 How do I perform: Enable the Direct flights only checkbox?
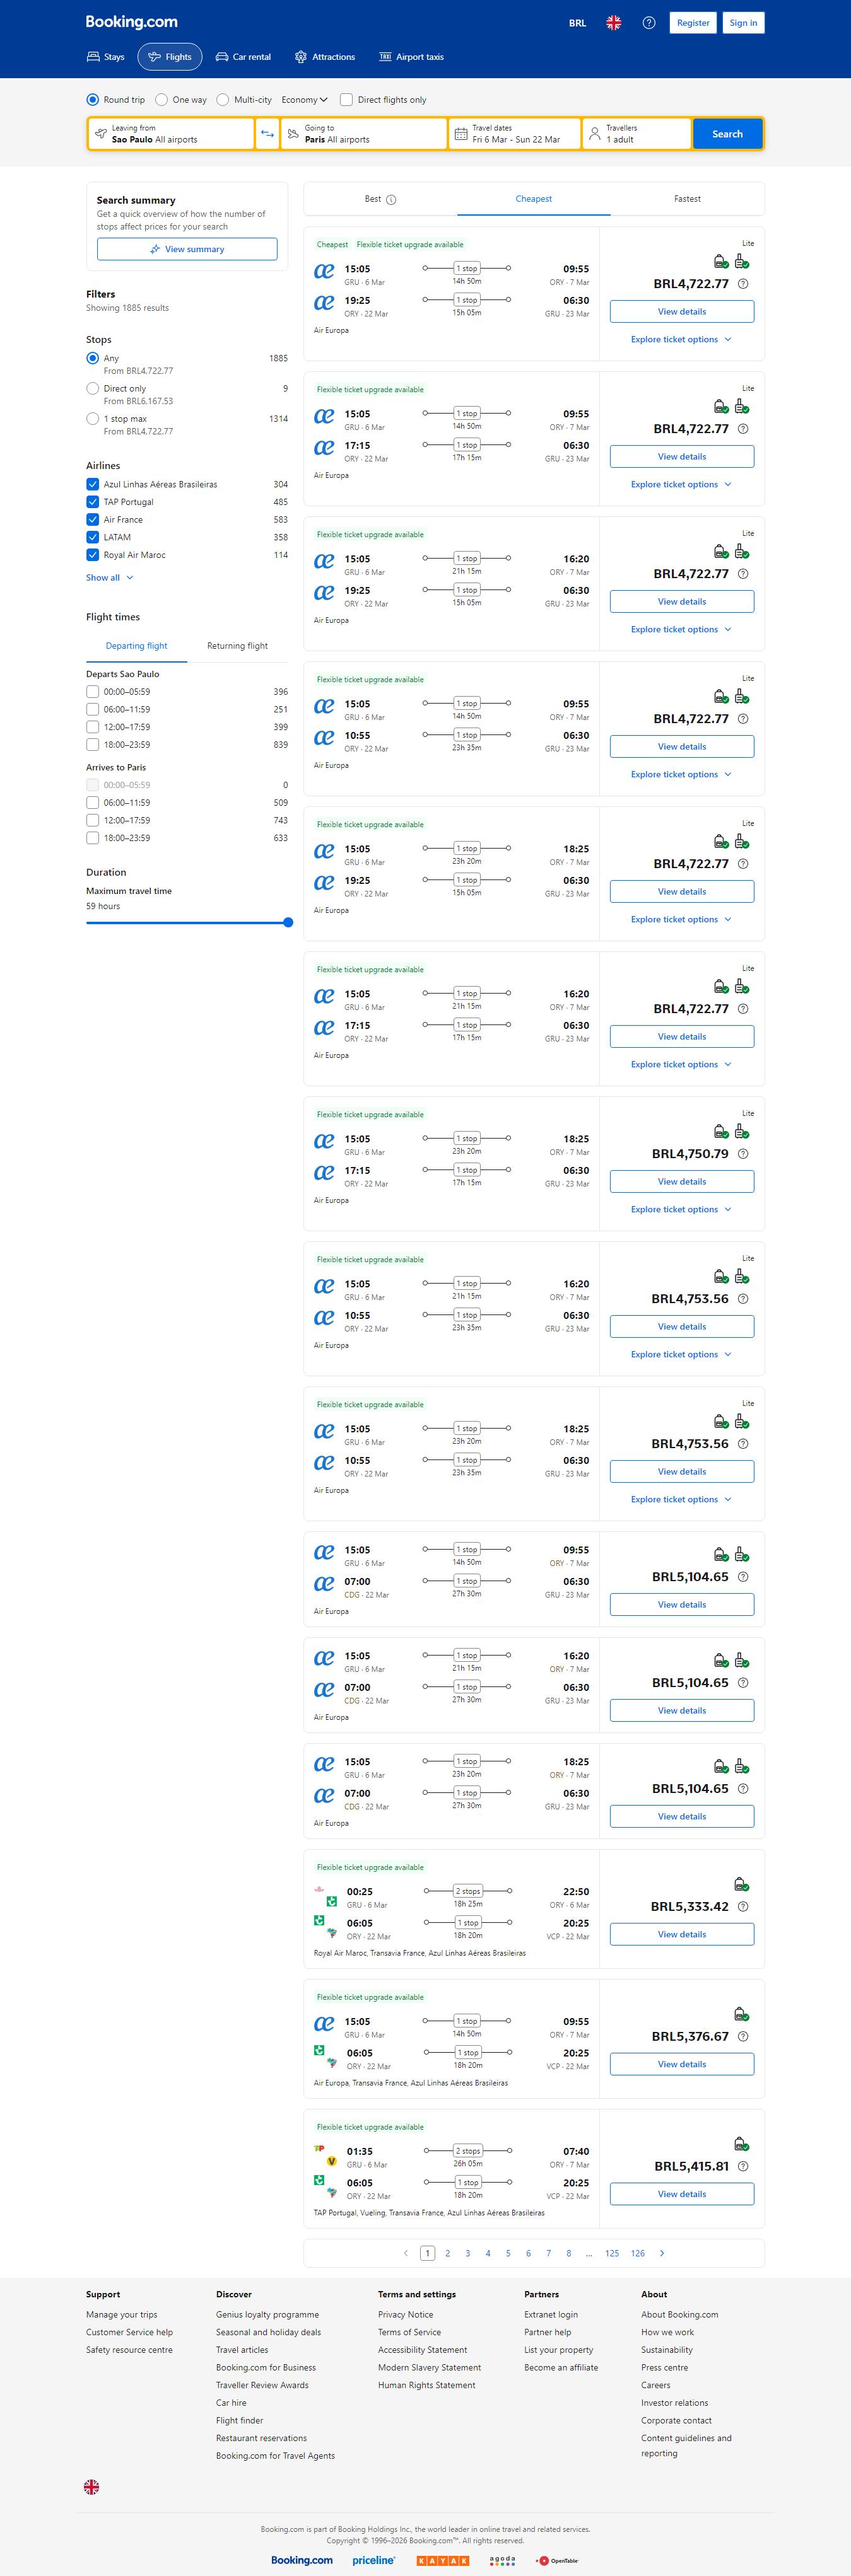click(346, 100)
